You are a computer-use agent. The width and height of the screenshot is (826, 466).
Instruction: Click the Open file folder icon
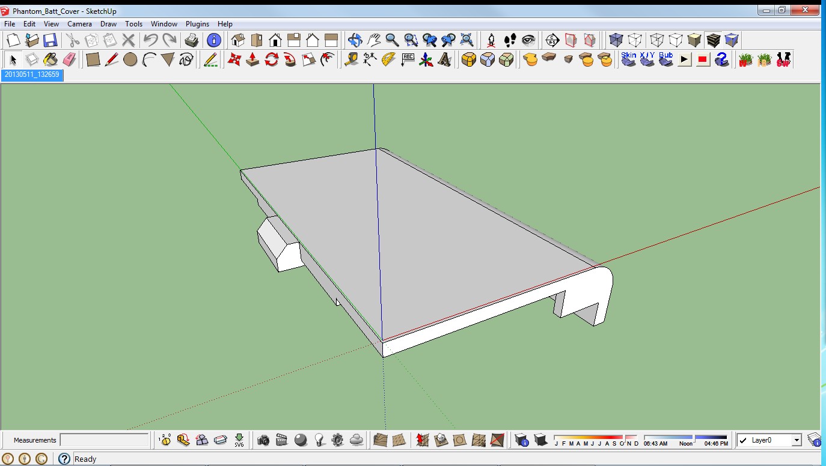coord(32,40)
